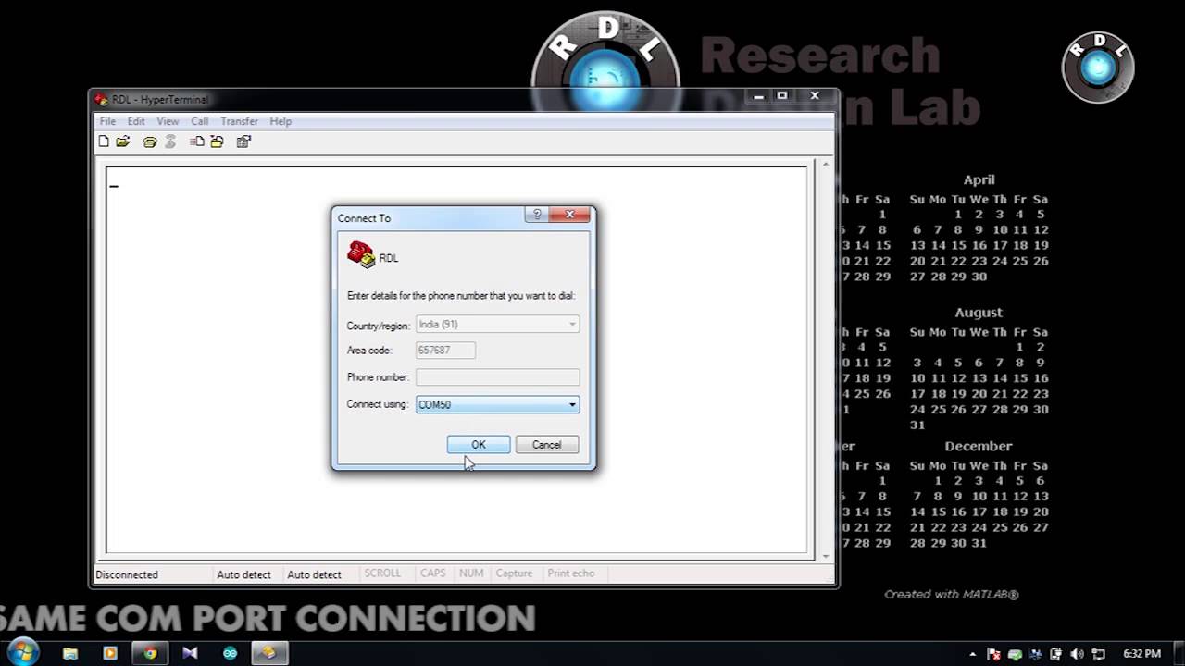The height and width of the screenshot is (666, 1185).
Task: Open the Edit menu
Action: pyautogui.click(x=136, y=121)
